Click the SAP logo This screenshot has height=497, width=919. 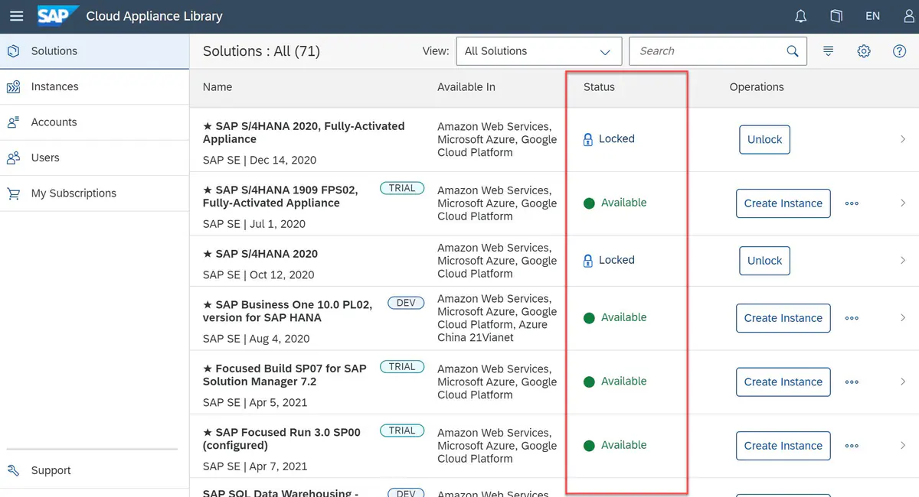(x=58, y=16)
